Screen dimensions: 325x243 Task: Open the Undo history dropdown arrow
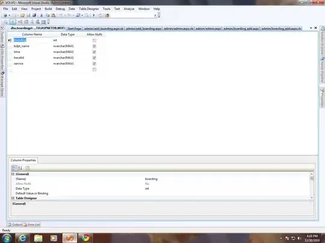64,15
